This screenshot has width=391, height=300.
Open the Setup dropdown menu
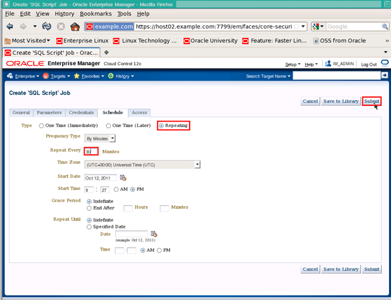click(293, 64)
